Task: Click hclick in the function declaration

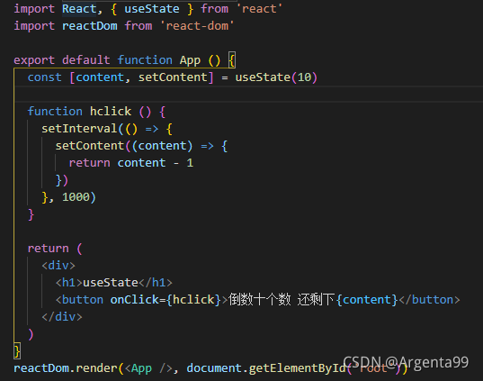Action: pyautogui.click(x=111, y=112)
